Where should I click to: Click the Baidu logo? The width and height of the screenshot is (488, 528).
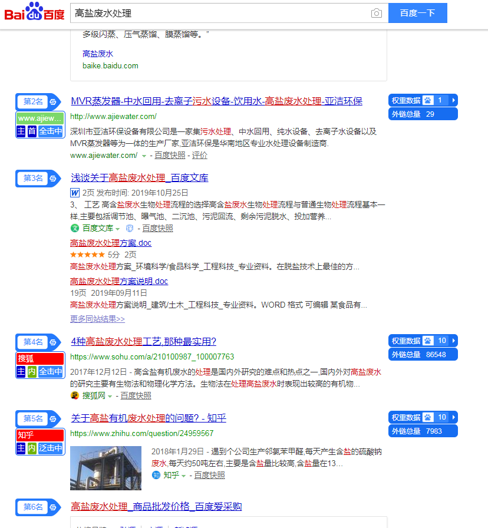pyautogui.click(x=34, y=12)
